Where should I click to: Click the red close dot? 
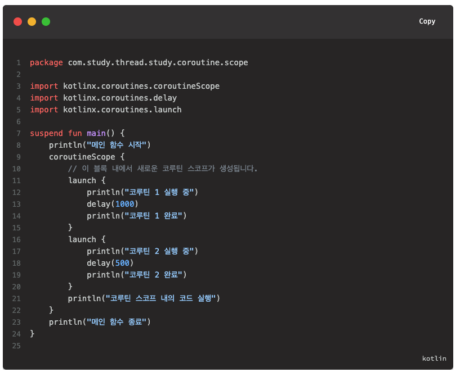[x=17, y=22]
